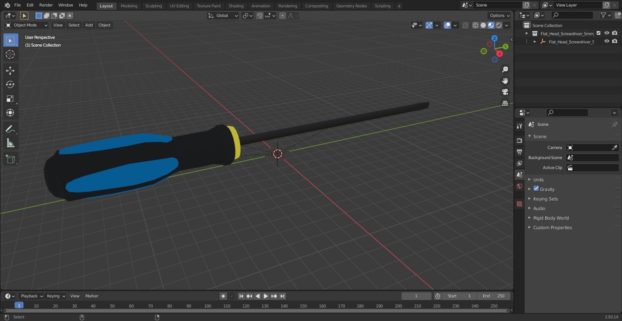
Task: Jump to the last frame
Action: (282, 296)
